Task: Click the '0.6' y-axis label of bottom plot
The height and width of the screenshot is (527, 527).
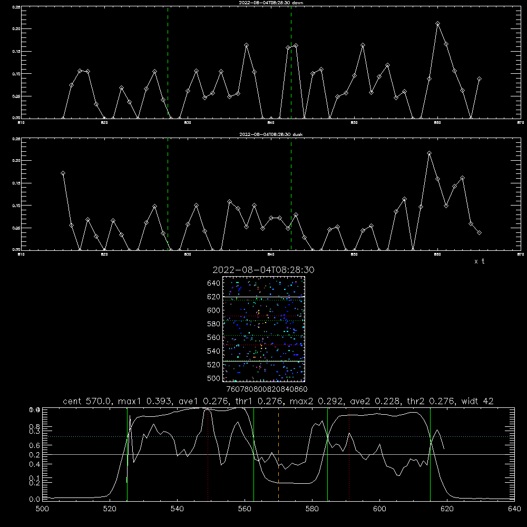Action: coord(35,445)
